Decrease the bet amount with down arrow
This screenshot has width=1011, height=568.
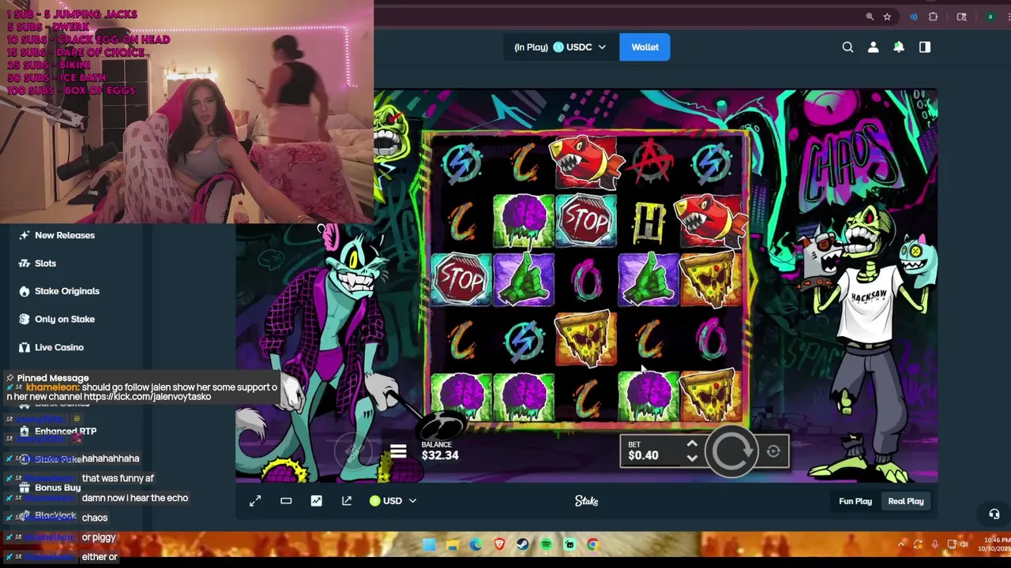[x=692, y=458]
